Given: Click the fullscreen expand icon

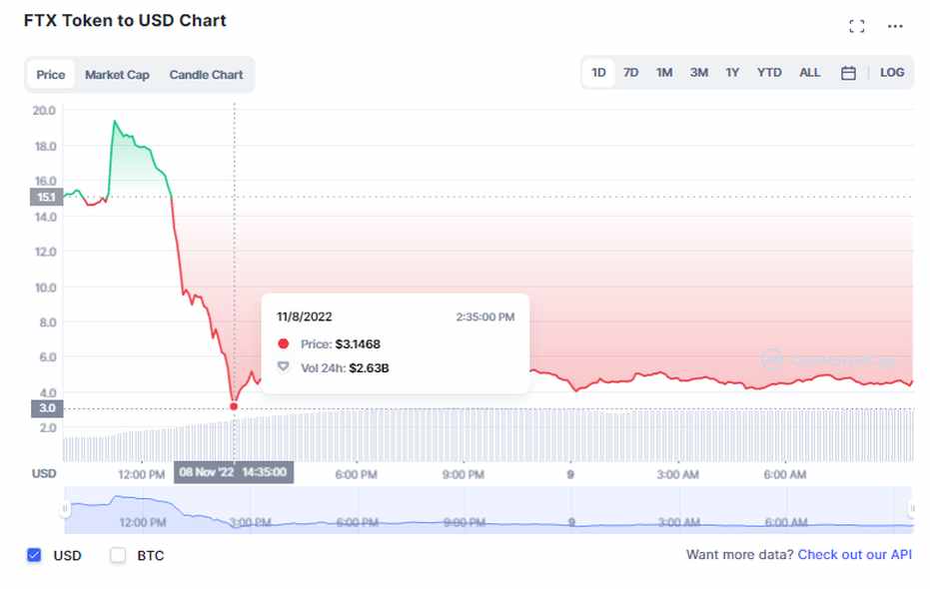Looking at the screenshot, I should click(856, 26).
